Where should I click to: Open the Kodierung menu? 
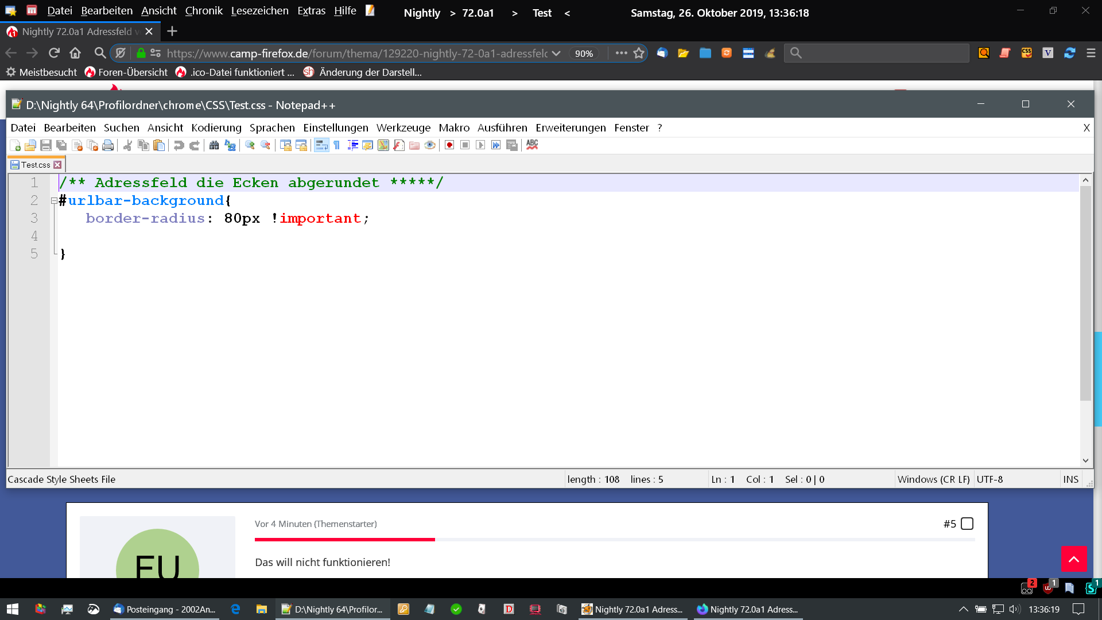click(216, 127)
